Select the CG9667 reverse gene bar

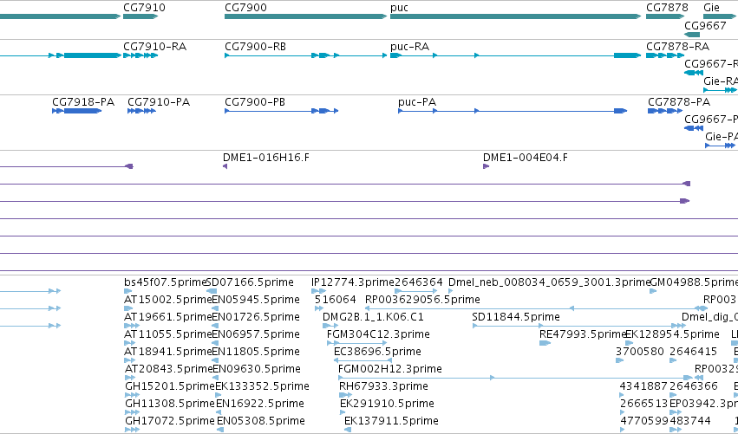692,35
